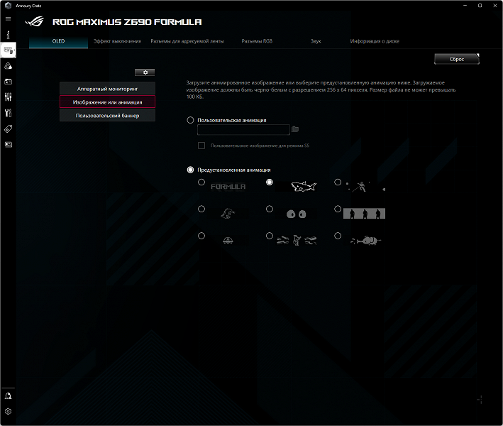The image size is (503, 426).
Task: Click 'ROG MAXIMUS Z690 FORMULA' title text
Action: [127, 22]
